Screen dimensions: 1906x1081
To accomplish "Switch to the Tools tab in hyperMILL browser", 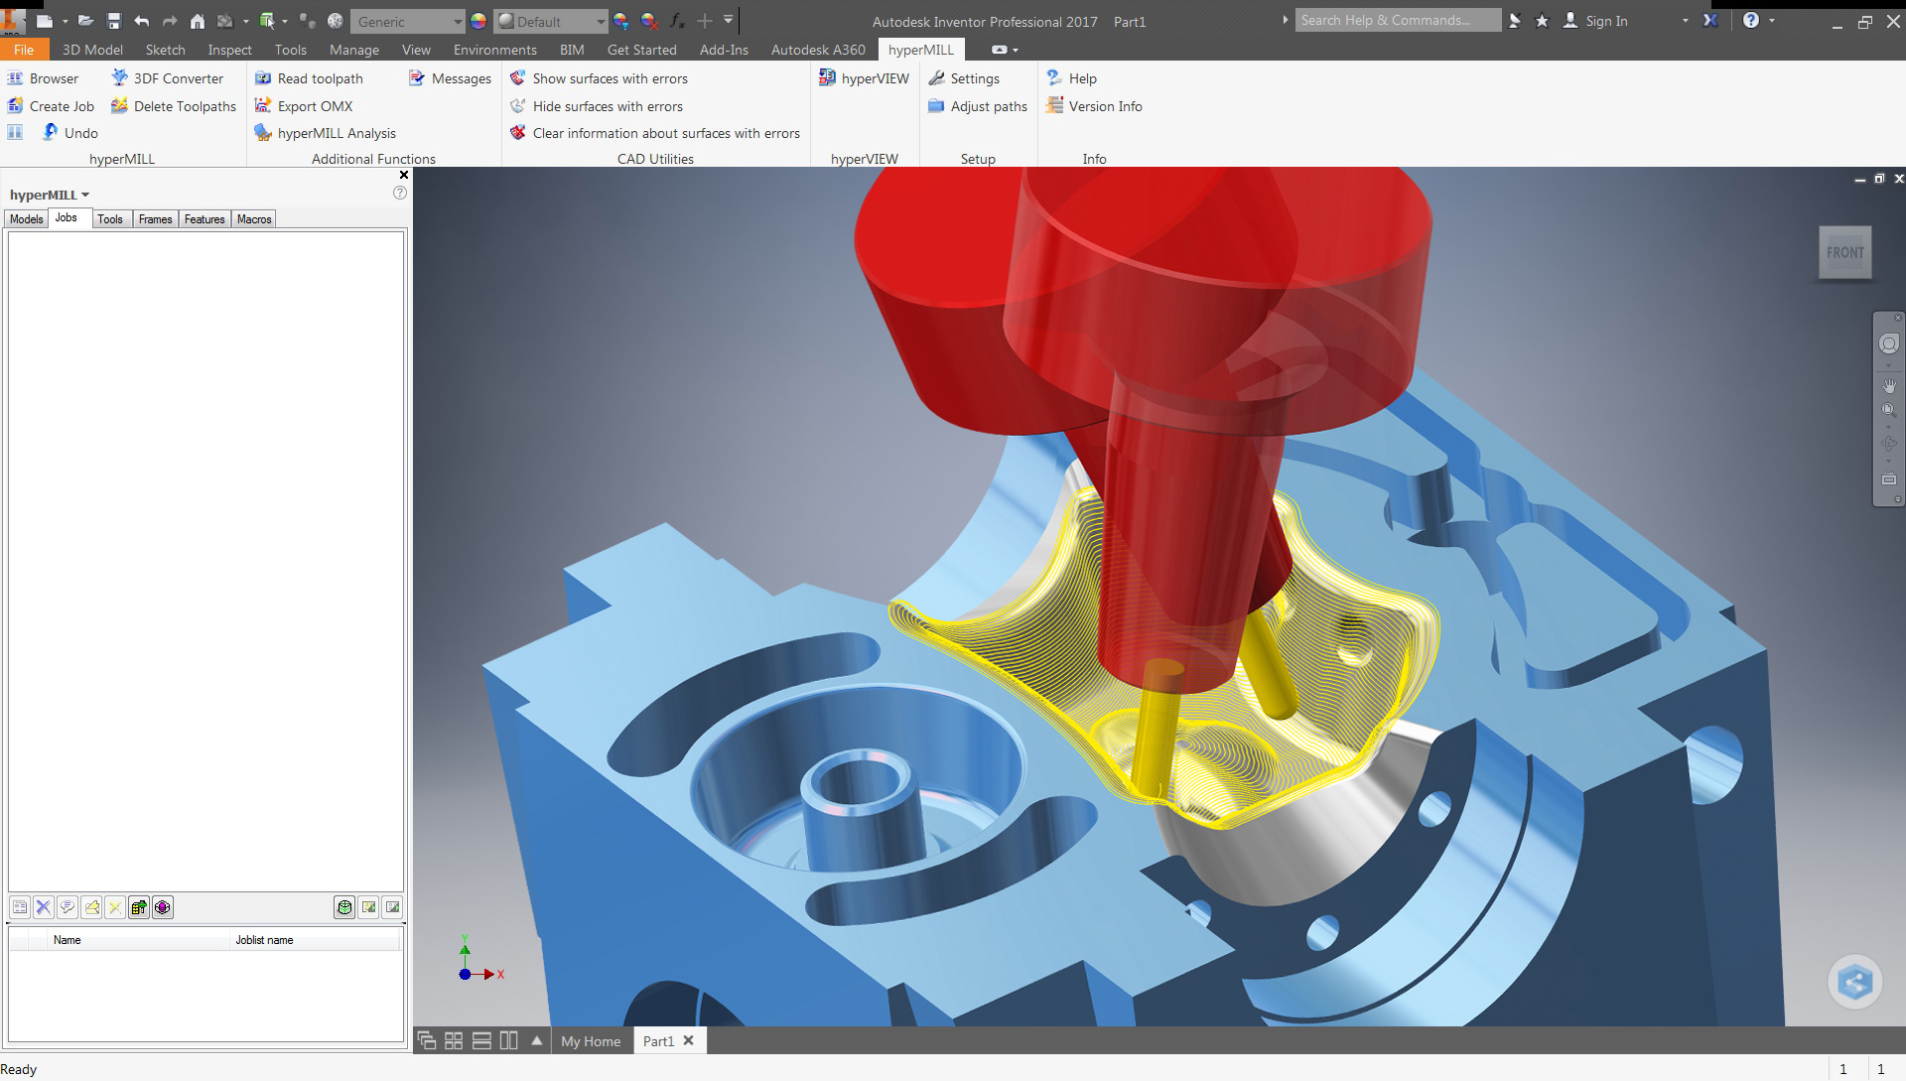I will pos(110,219).
